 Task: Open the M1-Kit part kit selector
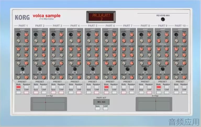coord(101,102)
